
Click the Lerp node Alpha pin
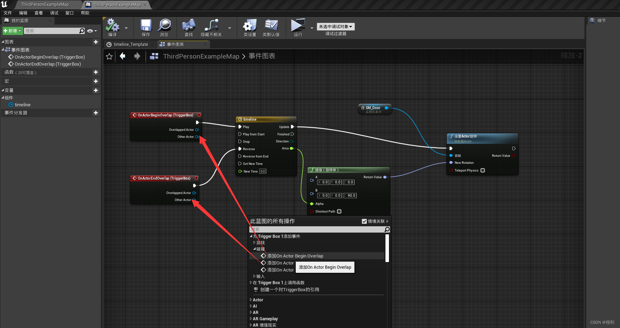tap(312, 204)
